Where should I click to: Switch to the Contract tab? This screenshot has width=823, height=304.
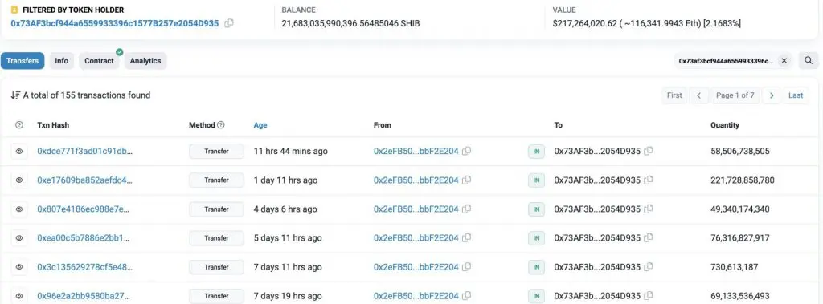99,61
